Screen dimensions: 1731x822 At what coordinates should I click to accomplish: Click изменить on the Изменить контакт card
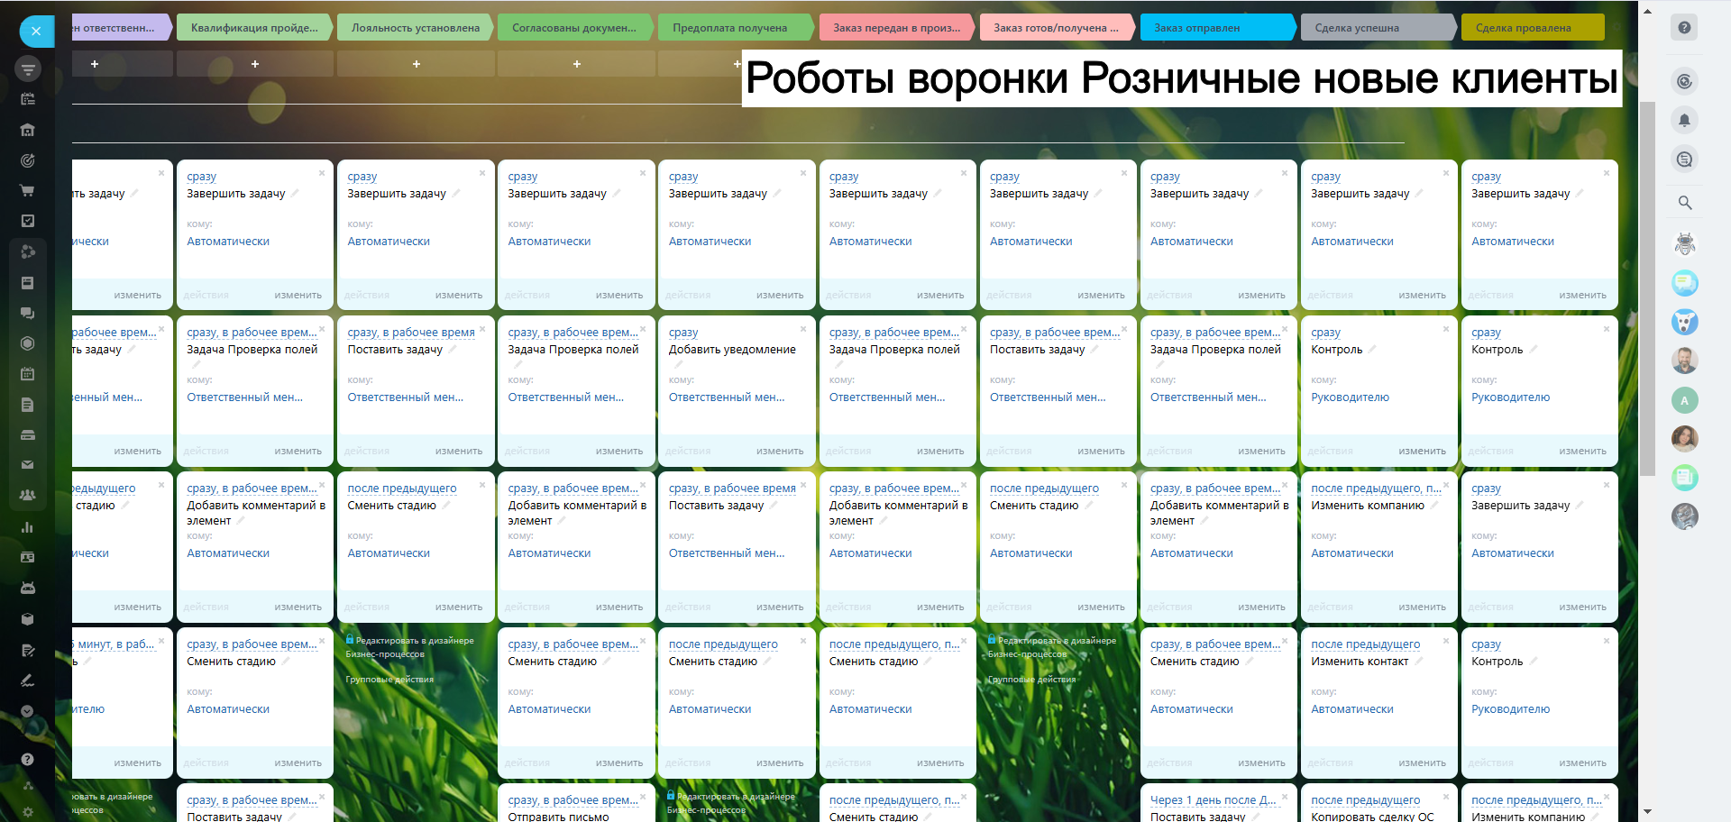point(1422,763)
